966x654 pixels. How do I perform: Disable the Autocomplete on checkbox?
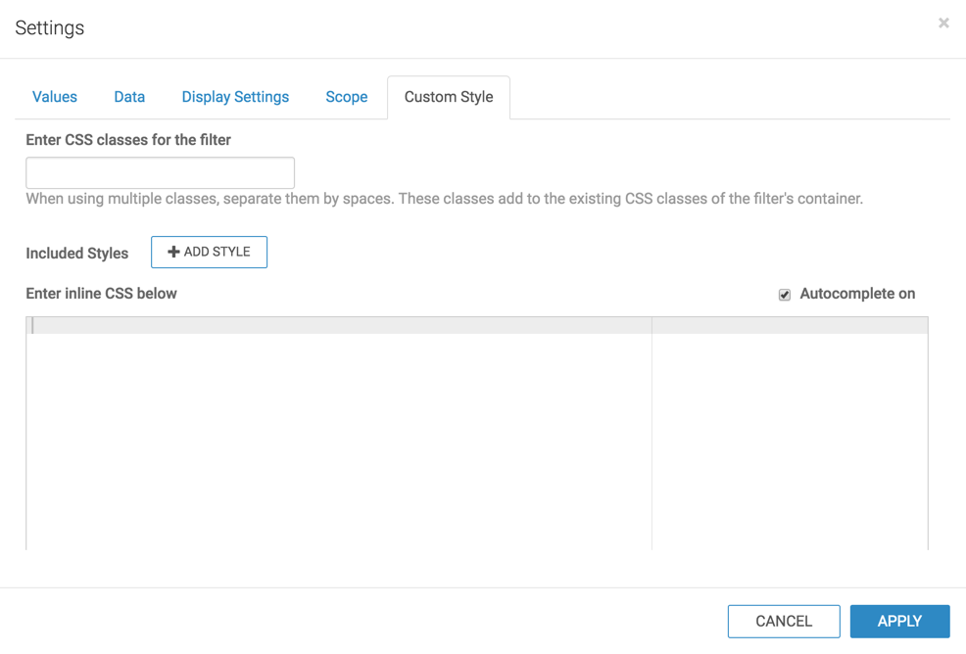tap(785, 295)
